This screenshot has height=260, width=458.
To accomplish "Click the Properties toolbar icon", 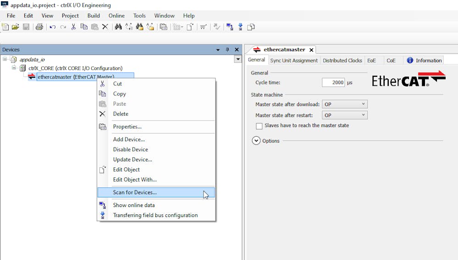I will click(164, 27).
